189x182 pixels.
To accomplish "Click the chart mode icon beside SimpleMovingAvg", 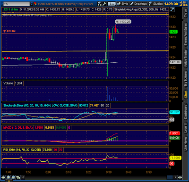I will tap(172, 9).
